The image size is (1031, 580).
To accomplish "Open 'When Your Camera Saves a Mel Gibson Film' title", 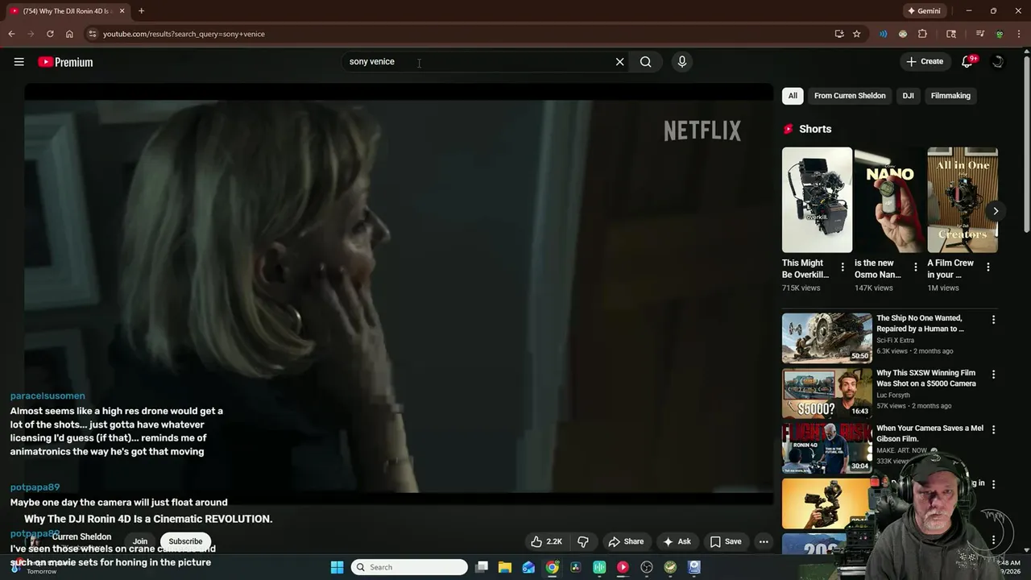I will 930,433.
